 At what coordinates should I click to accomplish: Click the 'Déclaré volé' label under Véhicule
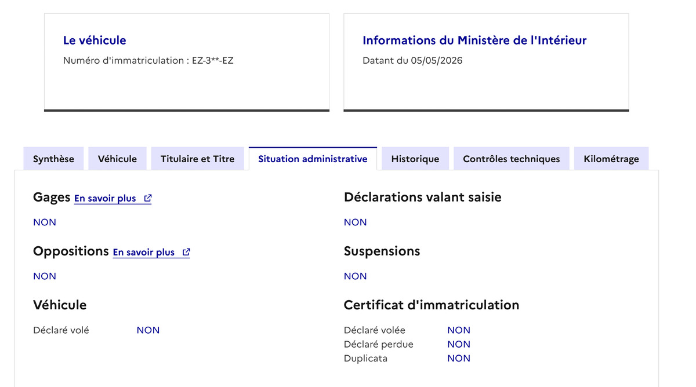[x=61, y=330]
